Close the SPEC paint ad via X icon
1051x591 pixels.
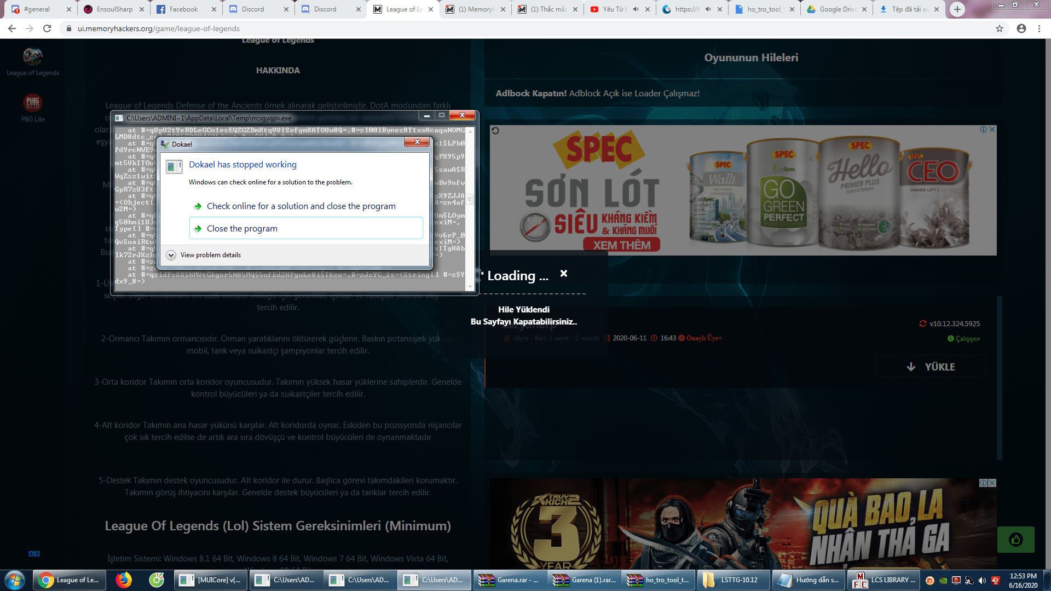tap(992, 130)
